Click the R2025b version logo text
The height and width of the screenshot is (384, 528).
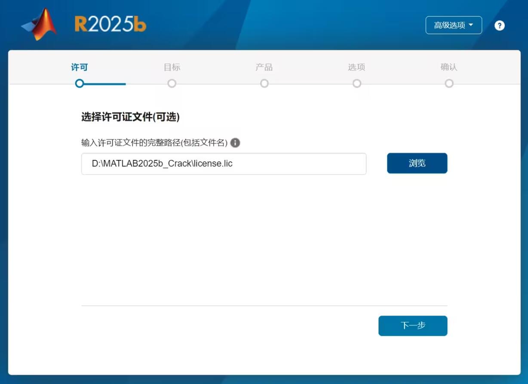click(x=111, y=25)
